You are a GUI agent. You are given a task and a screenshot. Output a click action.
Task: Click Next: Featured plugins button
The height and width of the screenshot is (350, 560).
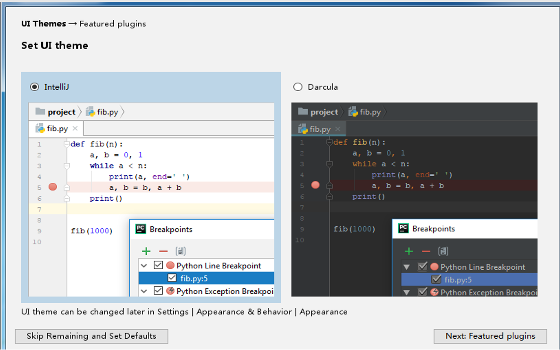pos(490,336)
